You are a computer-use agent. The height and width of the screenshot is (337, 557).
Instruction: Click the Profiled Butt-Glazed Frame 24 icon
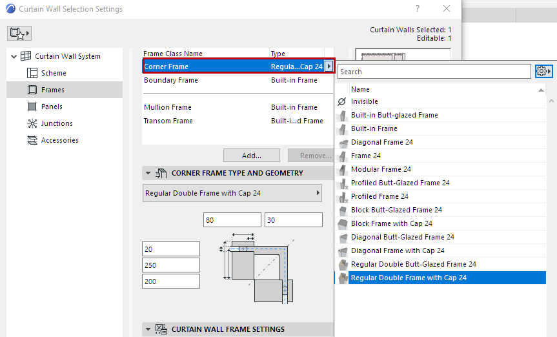click(343, 183)
